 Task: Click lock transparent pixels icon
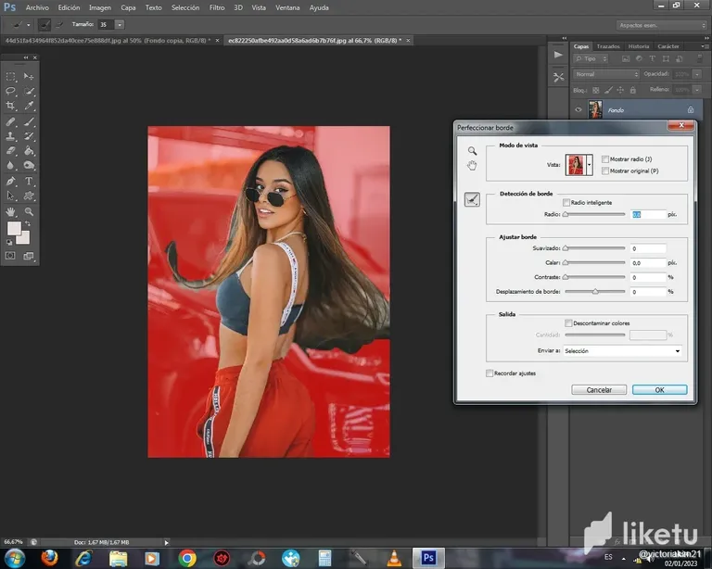pos(596,90)
